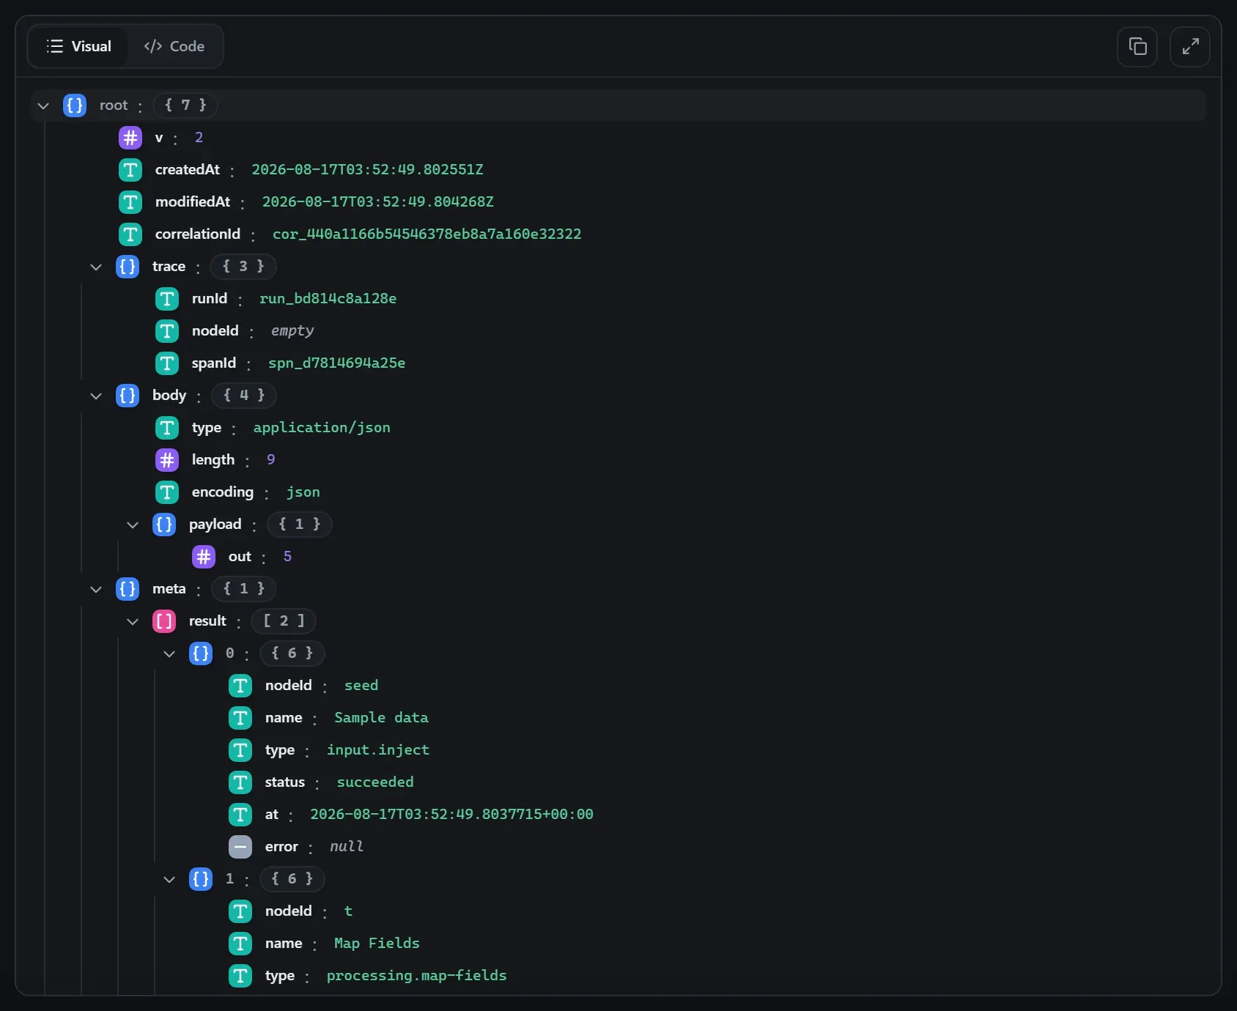The image size is (1237, 1011).
Task: Click the encoding value json
Action: coord(303,492)
